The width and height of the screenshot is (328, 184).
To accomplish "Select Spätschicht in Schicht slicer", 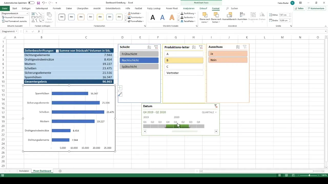I will [139, 66].
